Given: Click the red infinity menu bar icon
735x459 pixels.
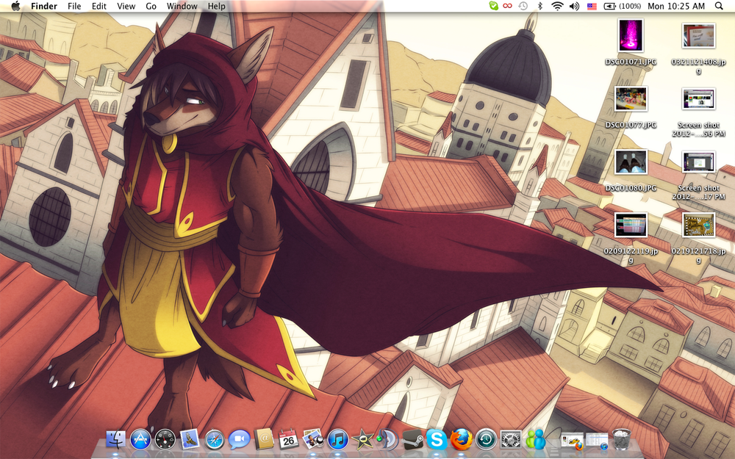Looking at the screenshot, I should pos(507,6).
